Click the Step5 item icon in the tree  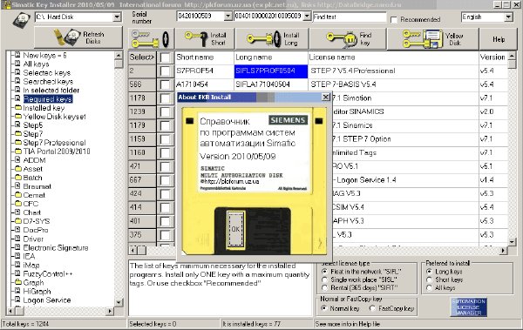18,125
